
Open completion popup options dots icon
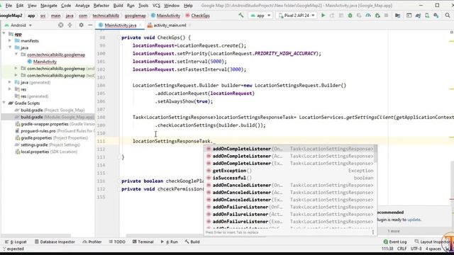[373, 232]
